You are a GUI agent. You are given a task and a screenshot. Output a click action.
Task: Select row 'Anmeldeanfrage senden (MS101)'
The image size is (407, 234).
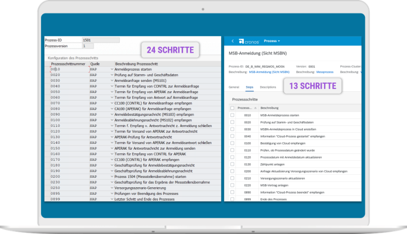pos(140,81)
